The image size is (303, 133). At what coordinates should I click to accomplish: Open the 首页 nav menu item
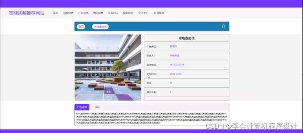[55, 13]
